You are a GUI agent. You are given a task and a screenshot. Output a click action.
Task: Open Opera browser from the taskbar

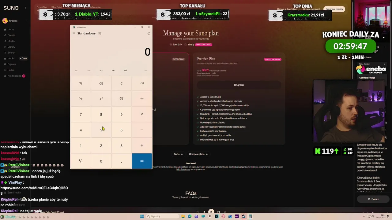(x=223, y=216)
